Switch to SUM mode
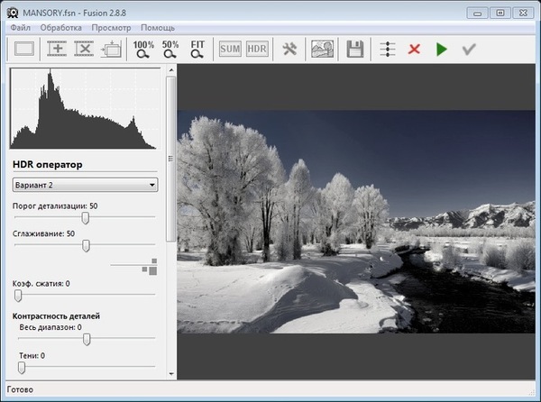Image resolution: width=541 pixels, height=402 pixels. (230, 50)
